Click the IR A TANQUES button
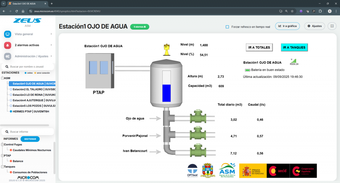 (294, 47)
